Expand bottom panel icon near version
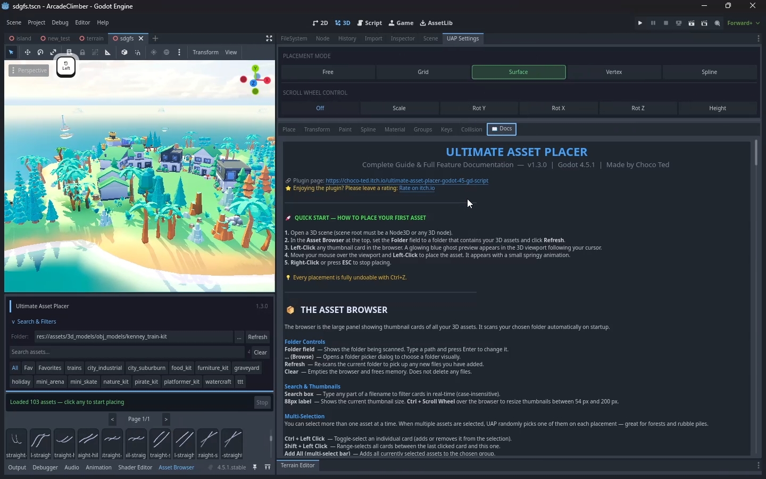The height and width of the screenshot is (479, 766). 268,468
